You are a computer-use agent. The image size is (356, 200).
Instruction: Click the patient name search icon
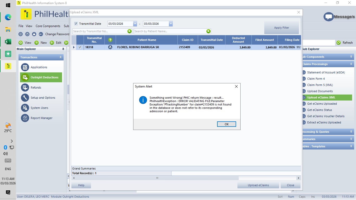click(x=208, y=31)
